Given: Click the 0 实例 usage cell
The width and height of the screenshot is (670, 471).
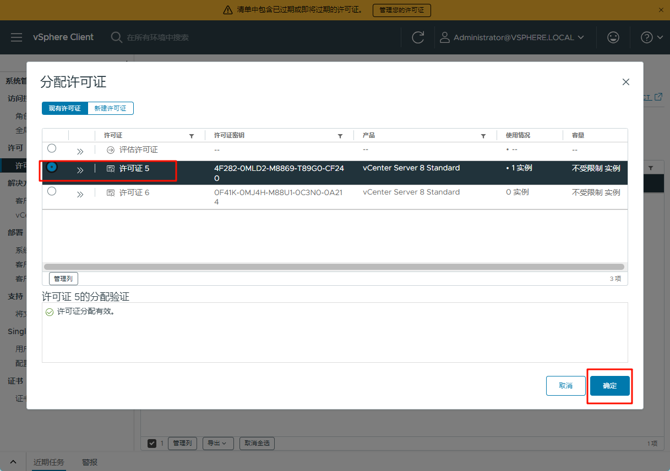Looking at the screenshot, I should coord(518,192).
